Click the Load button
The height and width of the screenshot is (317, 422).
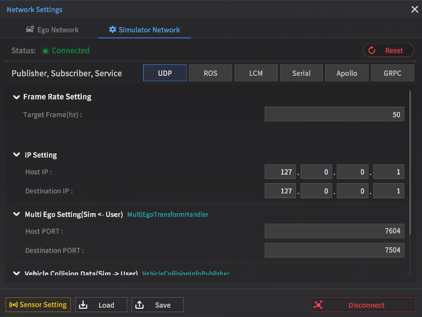[101, 305]
